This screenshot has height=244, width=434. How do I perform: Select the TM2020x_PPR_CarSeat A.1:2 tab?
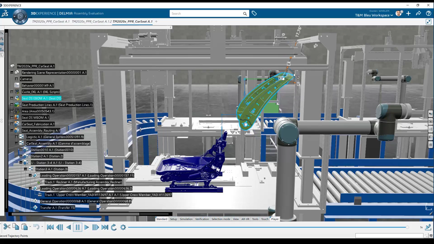[x=92, y=22]
